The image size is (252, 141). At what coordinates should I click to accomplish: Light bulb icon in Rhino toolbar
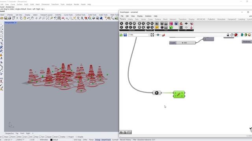(78, 18)
